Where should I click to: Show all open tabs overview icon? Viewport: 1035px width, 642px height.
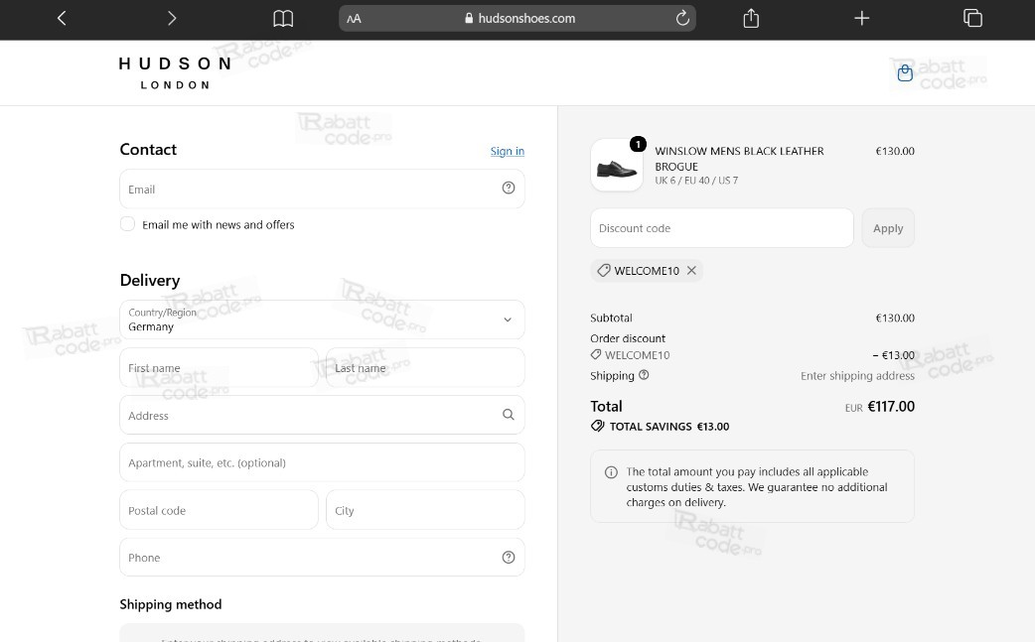pyautogui.click(x=972, y=19)
